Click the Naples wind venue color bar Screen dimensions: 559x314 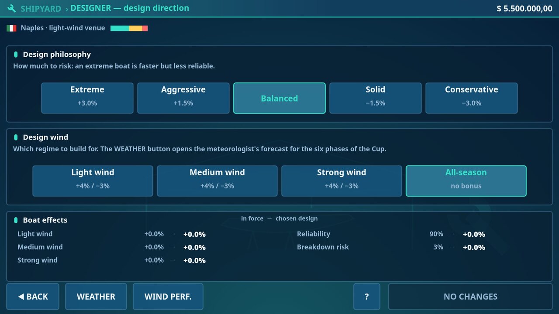click(x=129, y=28)
